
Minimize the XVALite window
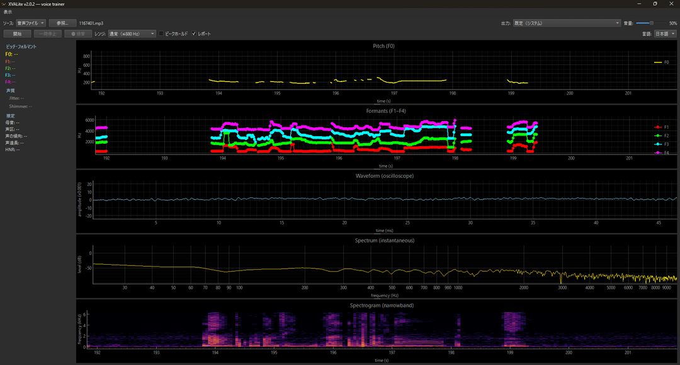[639, 4]
